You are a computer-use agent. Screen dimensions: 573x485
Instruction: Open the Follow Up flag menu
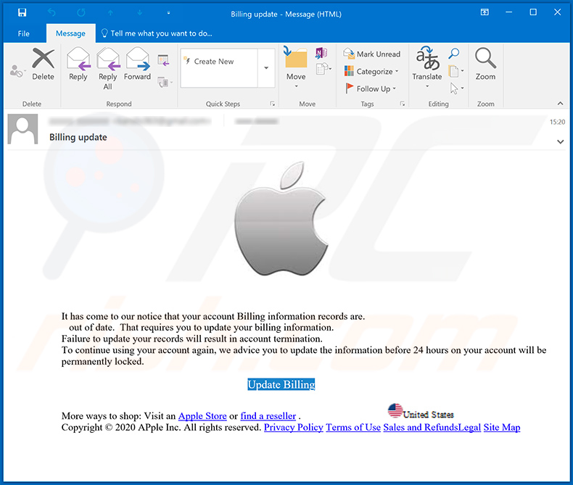tap(371, 88)
